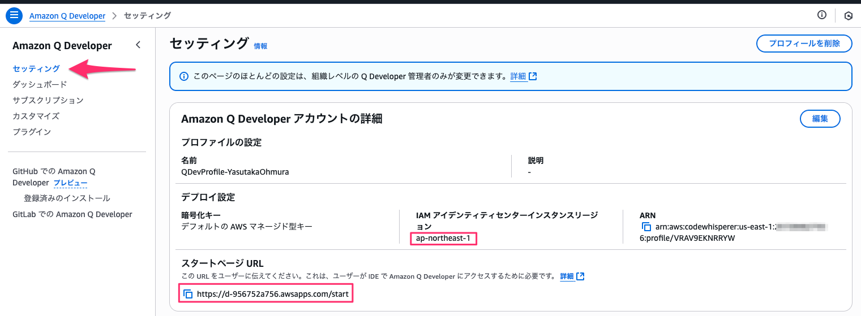
Task: Click the セッティング page title heading
Action: click(209, 44)
